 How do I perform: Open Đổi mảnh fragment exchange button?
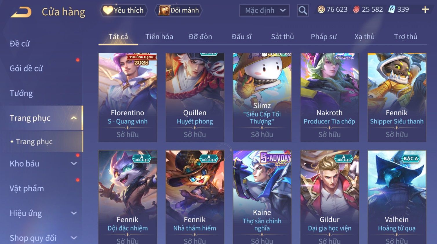point(179,10)
